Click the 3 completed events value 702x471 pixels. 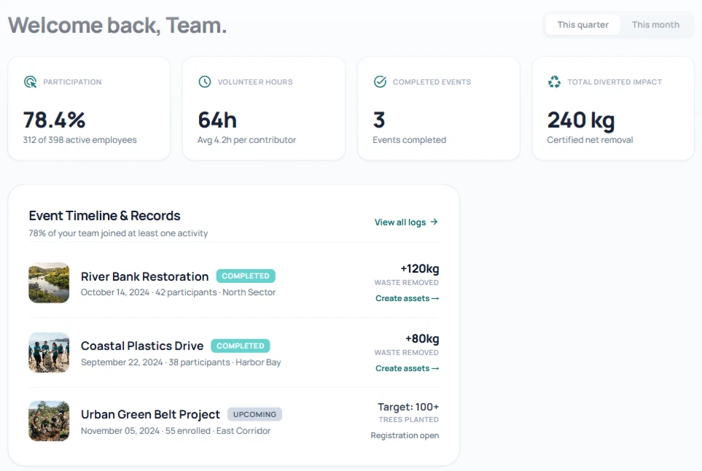pyautogui.click(x=379, y=120)
